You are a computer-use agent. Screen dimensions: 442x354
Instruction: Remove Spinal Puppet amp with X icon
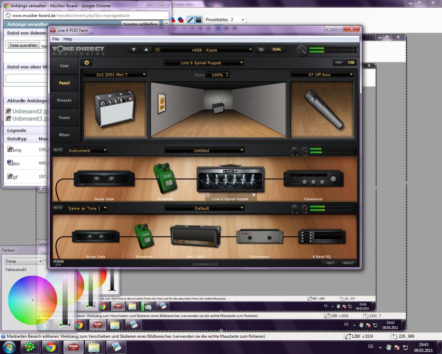254,195
